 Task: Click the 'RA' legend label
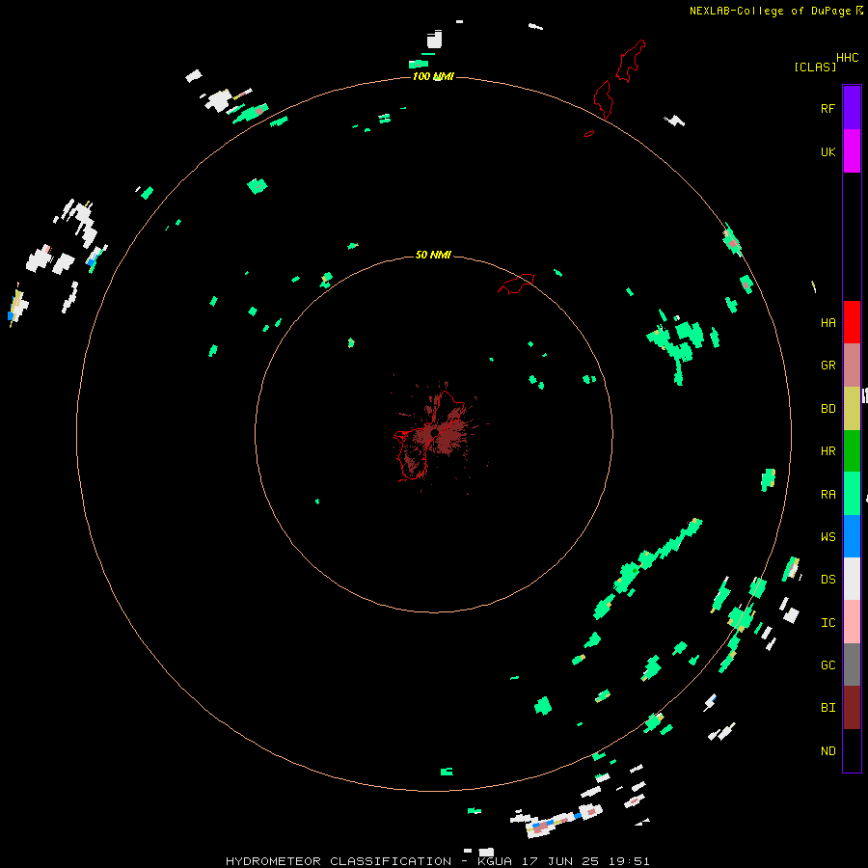[x=827, y=495]
